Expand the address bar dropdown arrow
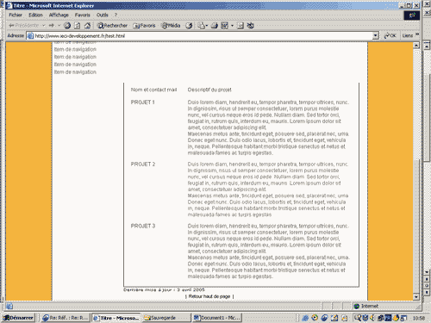This screenshot has height=323, width=431. (376, 36)
